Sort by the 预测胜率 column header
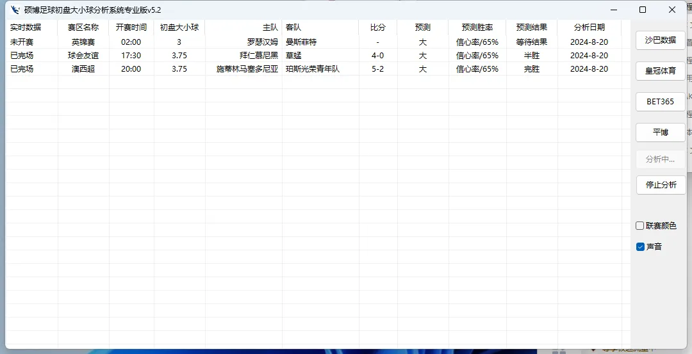The width and height of the screenshot is (692, 354). 477,28
